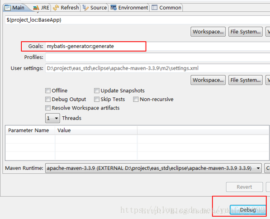270x219 pixels.
Task: Enable the Skip Tests checkbox
Action: [x=97, y=99]
